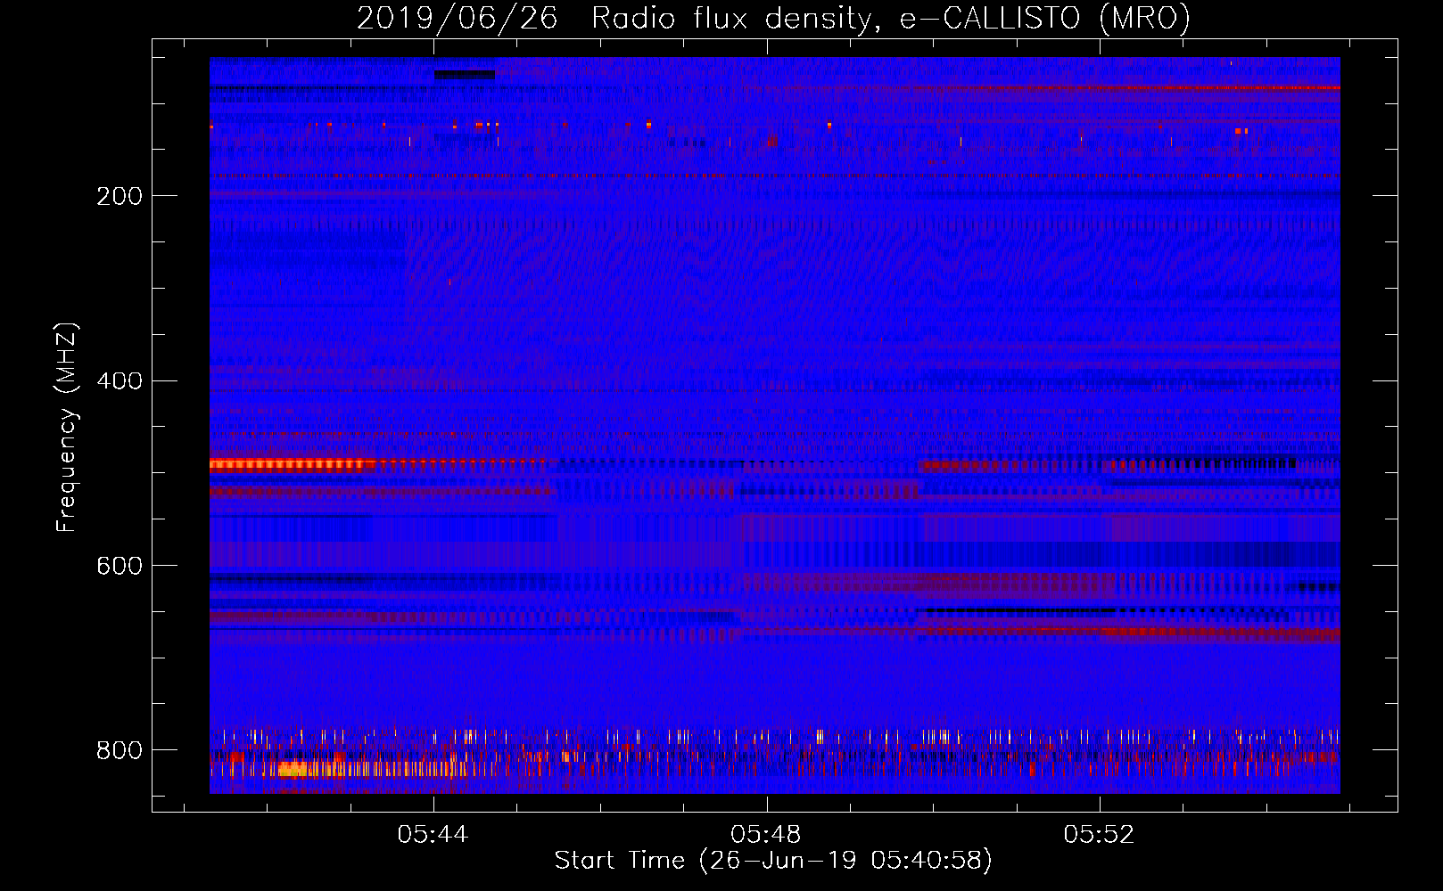1443x891 pixels.
Task: Click the '800' frequency axis label
Action: (x=120, y=750)
